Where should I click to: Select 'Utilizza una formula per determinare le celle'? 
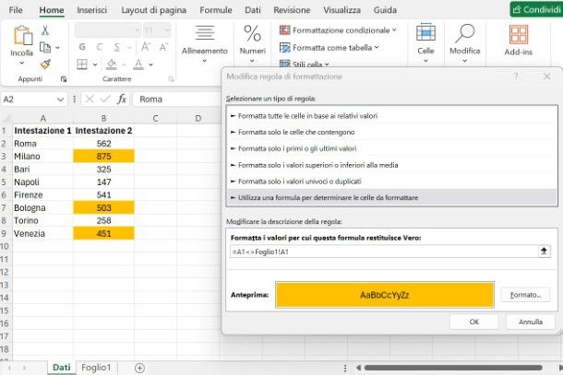tap(391, 197)
